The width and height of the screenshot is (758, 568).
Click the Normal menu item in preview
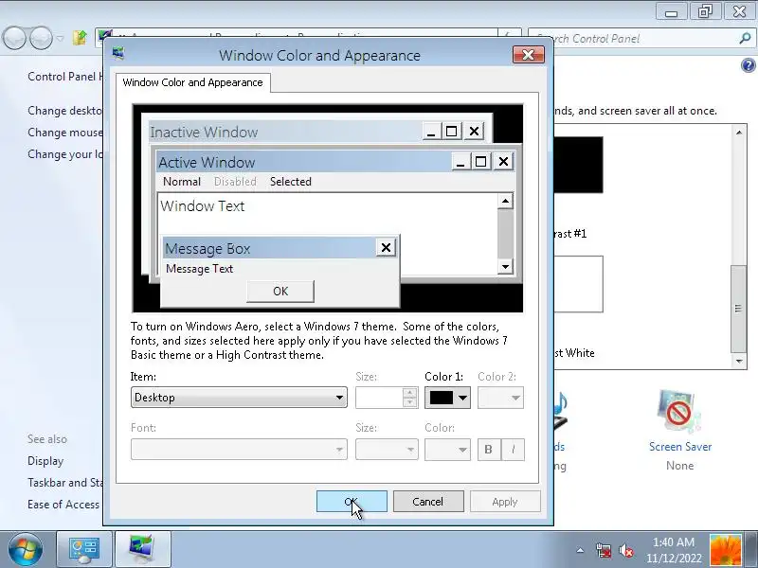[x=182, y=182]
